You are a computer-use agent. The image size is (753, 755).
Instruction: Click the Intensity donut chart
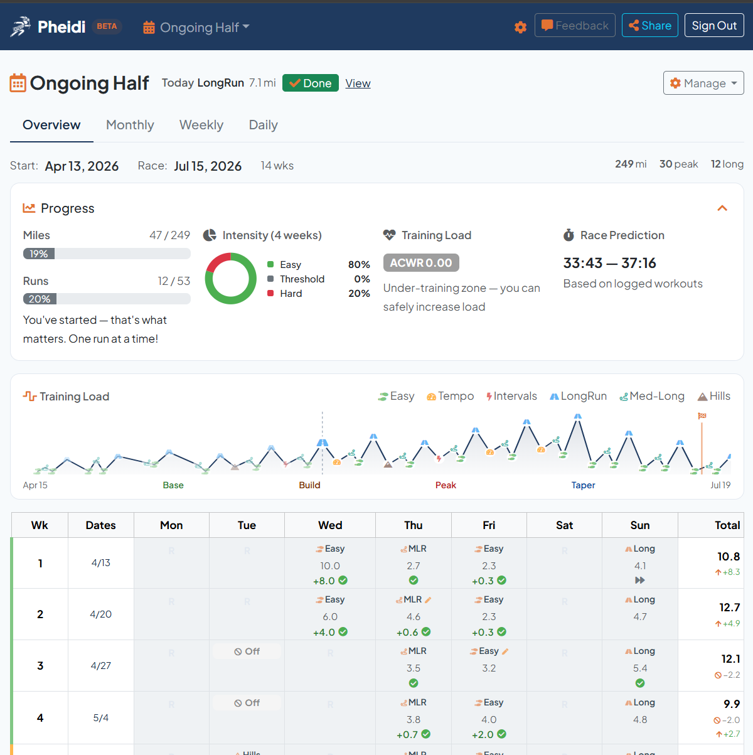(x=230, y=279)
